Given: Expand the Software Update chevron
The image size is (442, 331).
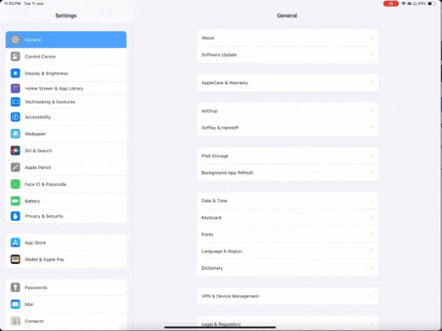Looking at the screenshot, I should pos(372,54).
